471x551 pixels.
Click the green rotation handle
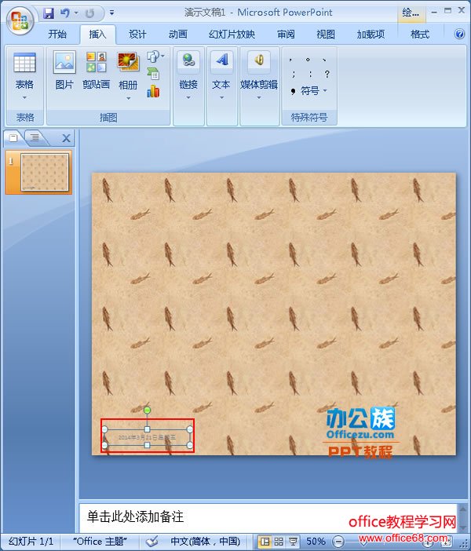(148, 410)
